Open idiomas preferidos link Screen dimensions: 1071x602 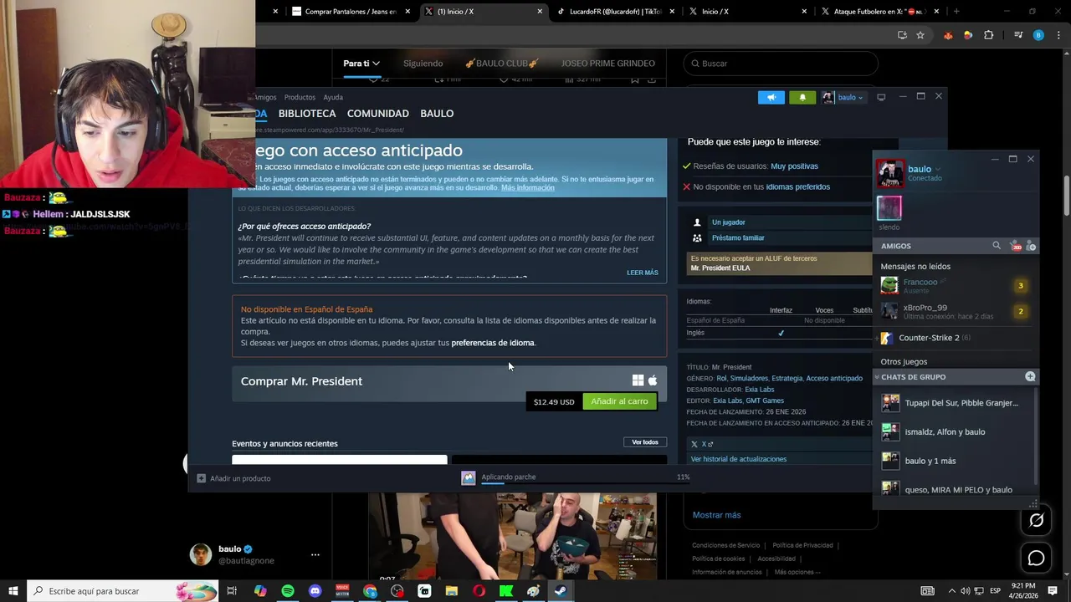(797, 186)
